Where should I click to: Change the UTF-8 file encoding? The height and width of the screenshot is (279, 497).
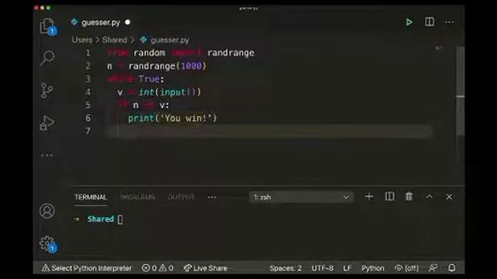click(322, 268)
